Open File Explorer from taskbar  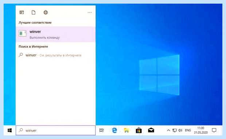(126, 130)
